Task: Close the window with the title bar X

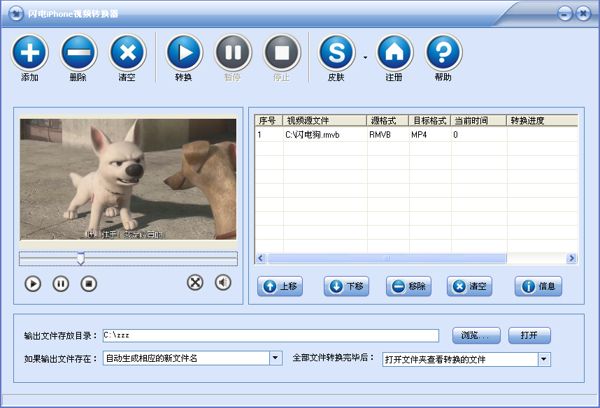Action: click(583, 14)
